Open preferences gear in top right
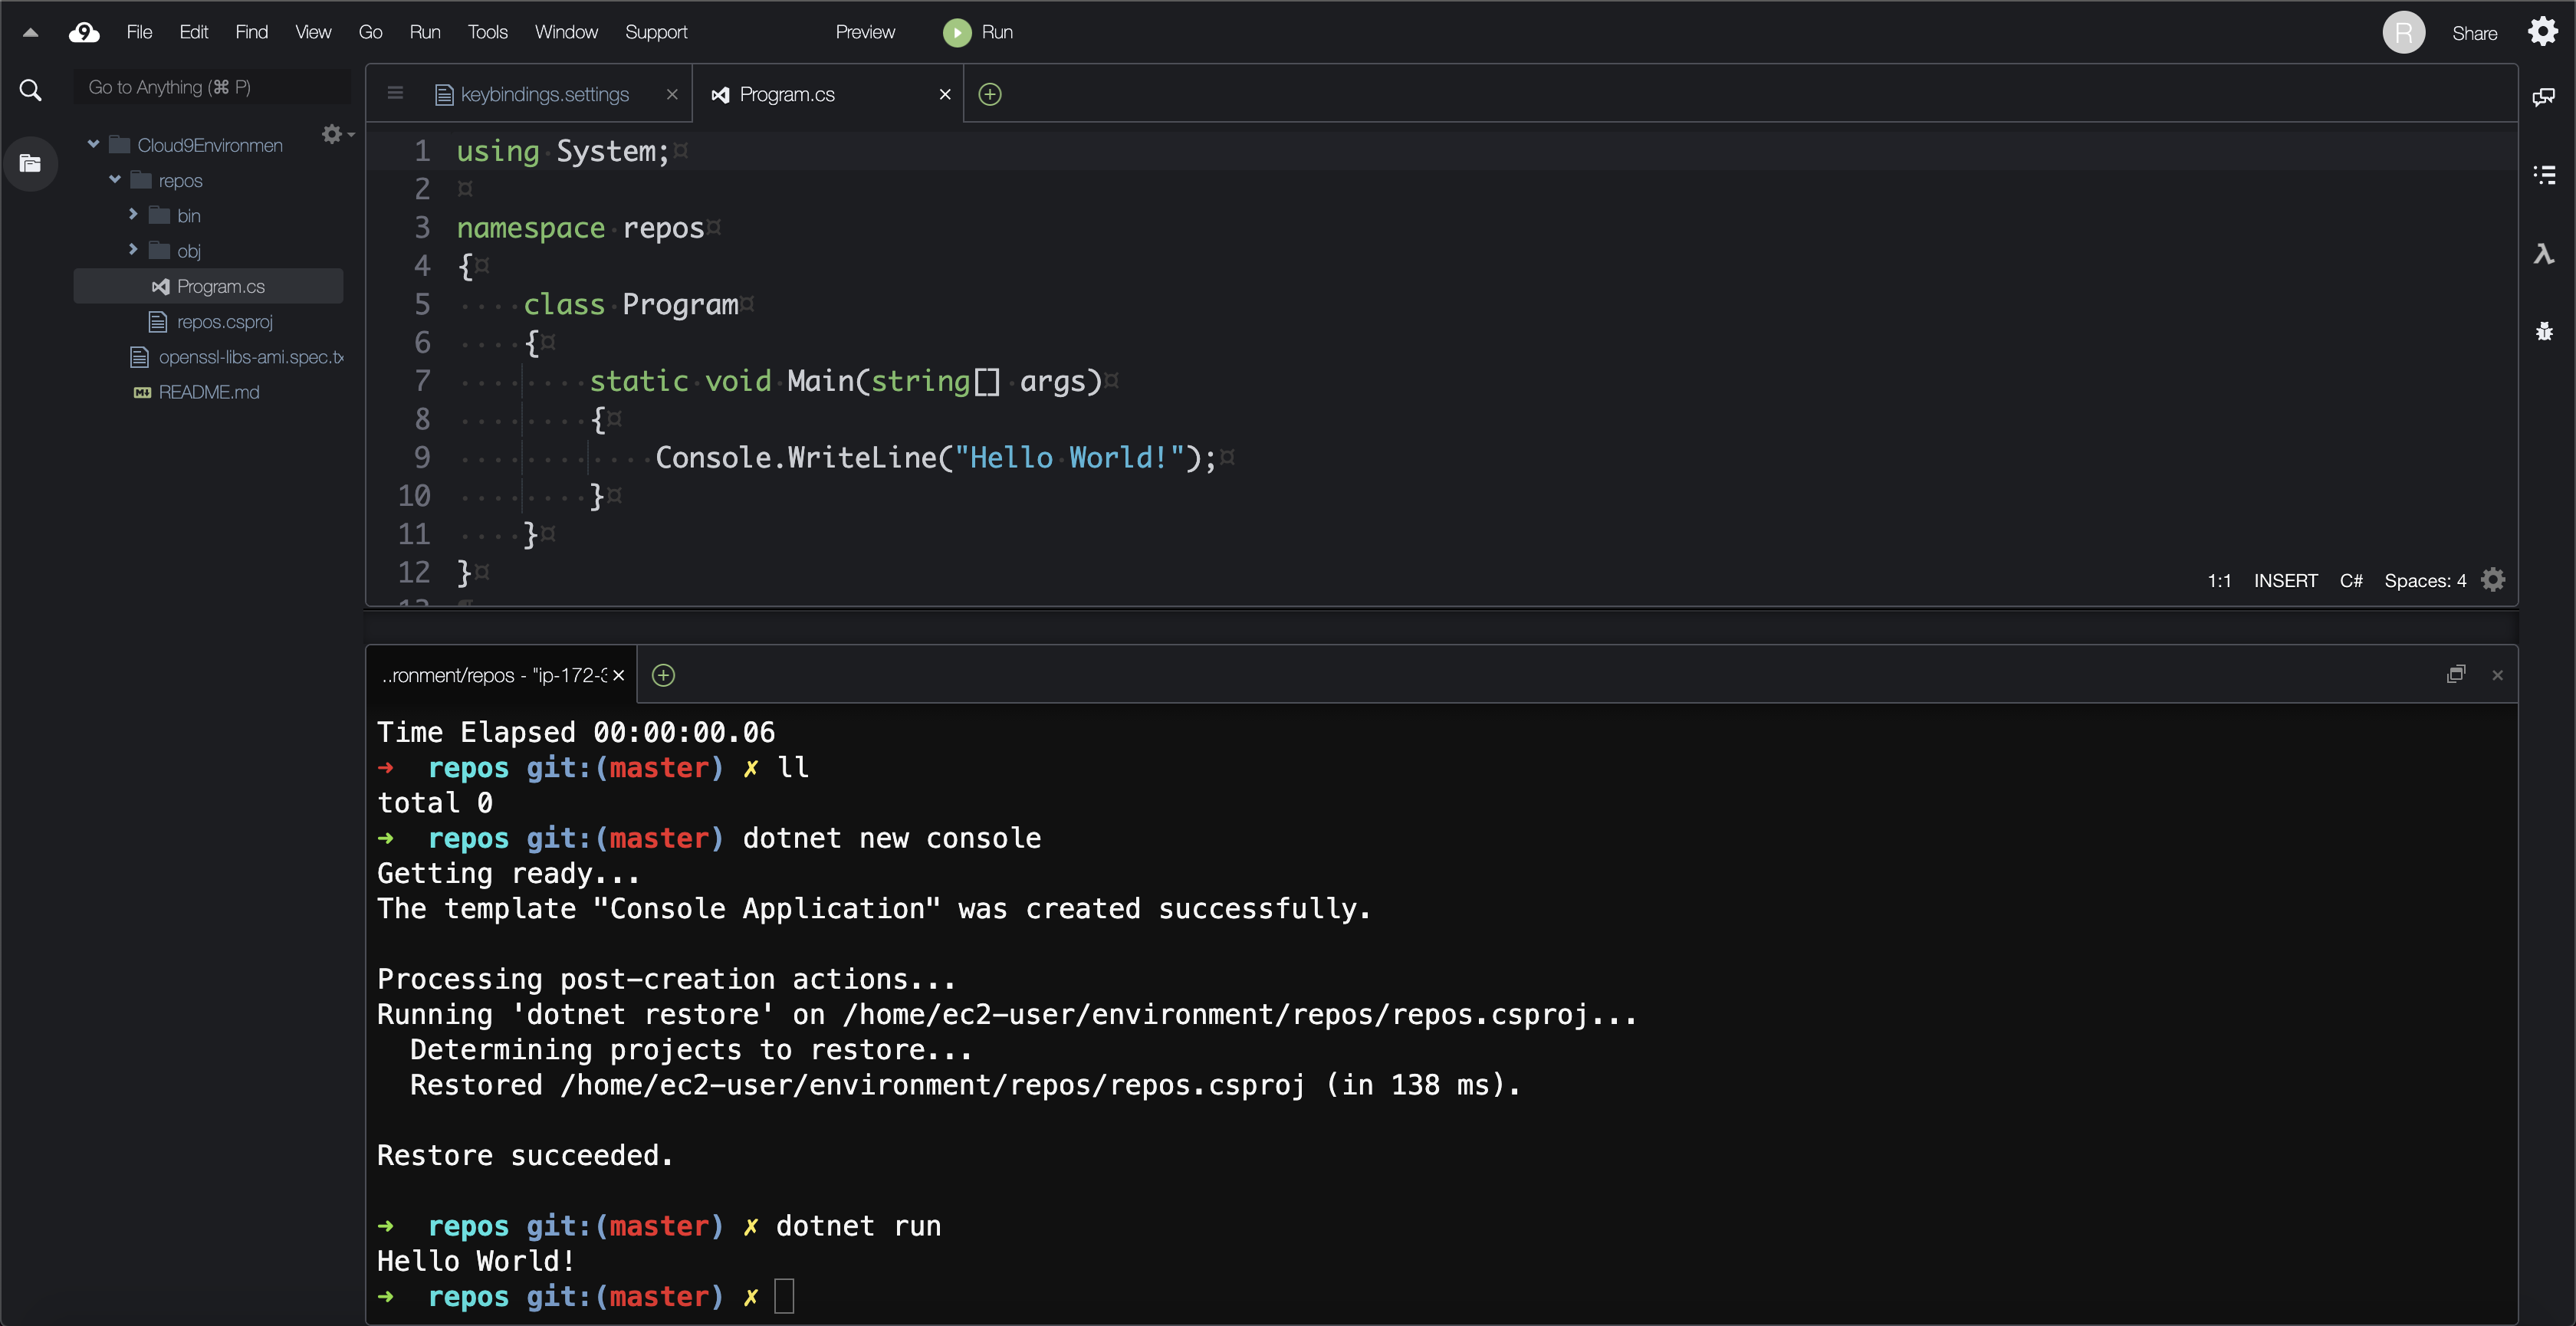Screen dimensions: 2576x1326 [x=2543, y=32]
